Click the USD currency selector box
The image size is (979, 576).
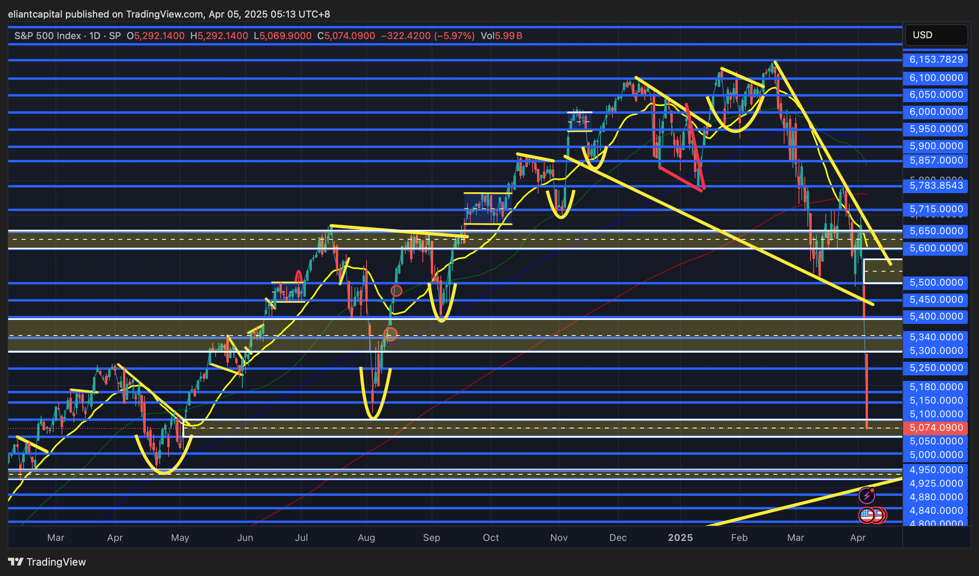(x=936, y=35)
